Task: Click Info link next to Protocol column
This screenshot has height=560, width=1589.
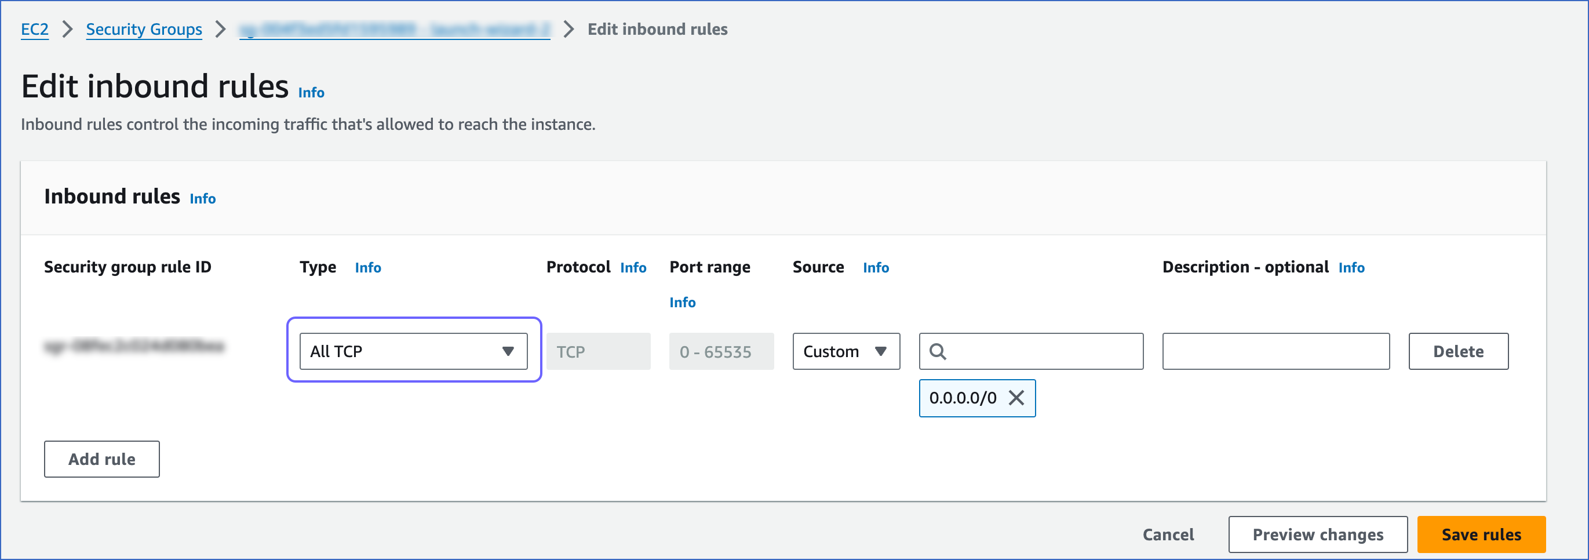Action: coord(633,268)
